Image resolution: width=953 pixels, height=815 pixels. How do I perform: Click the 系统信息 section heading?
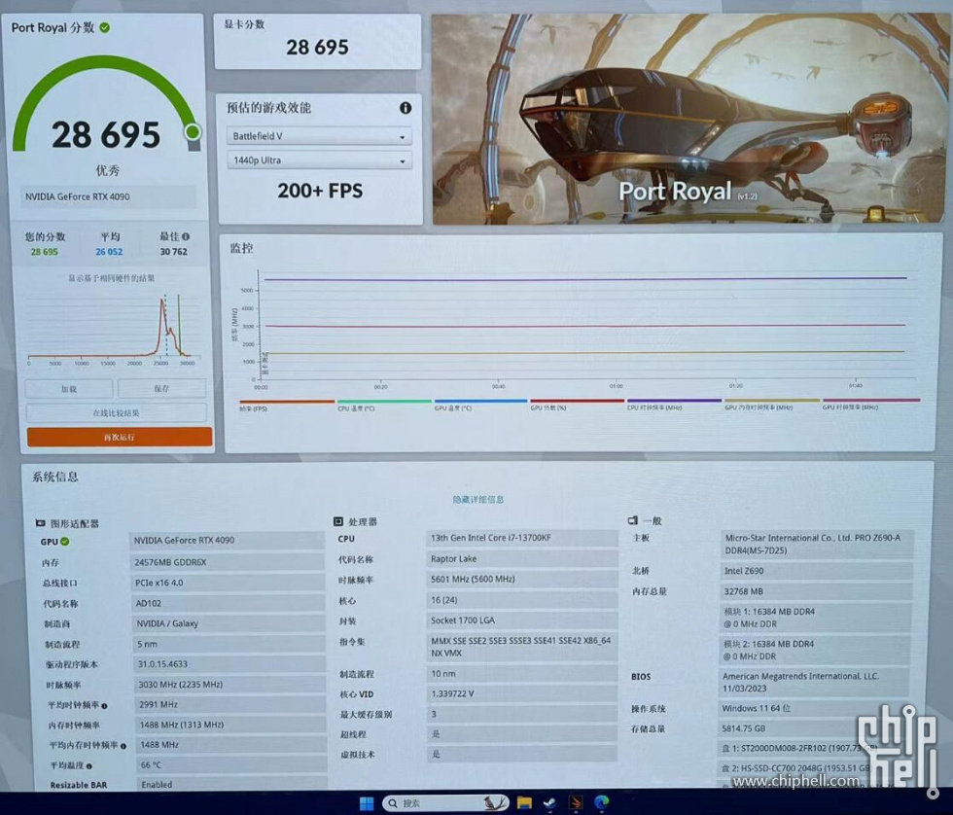pos(54,478)
